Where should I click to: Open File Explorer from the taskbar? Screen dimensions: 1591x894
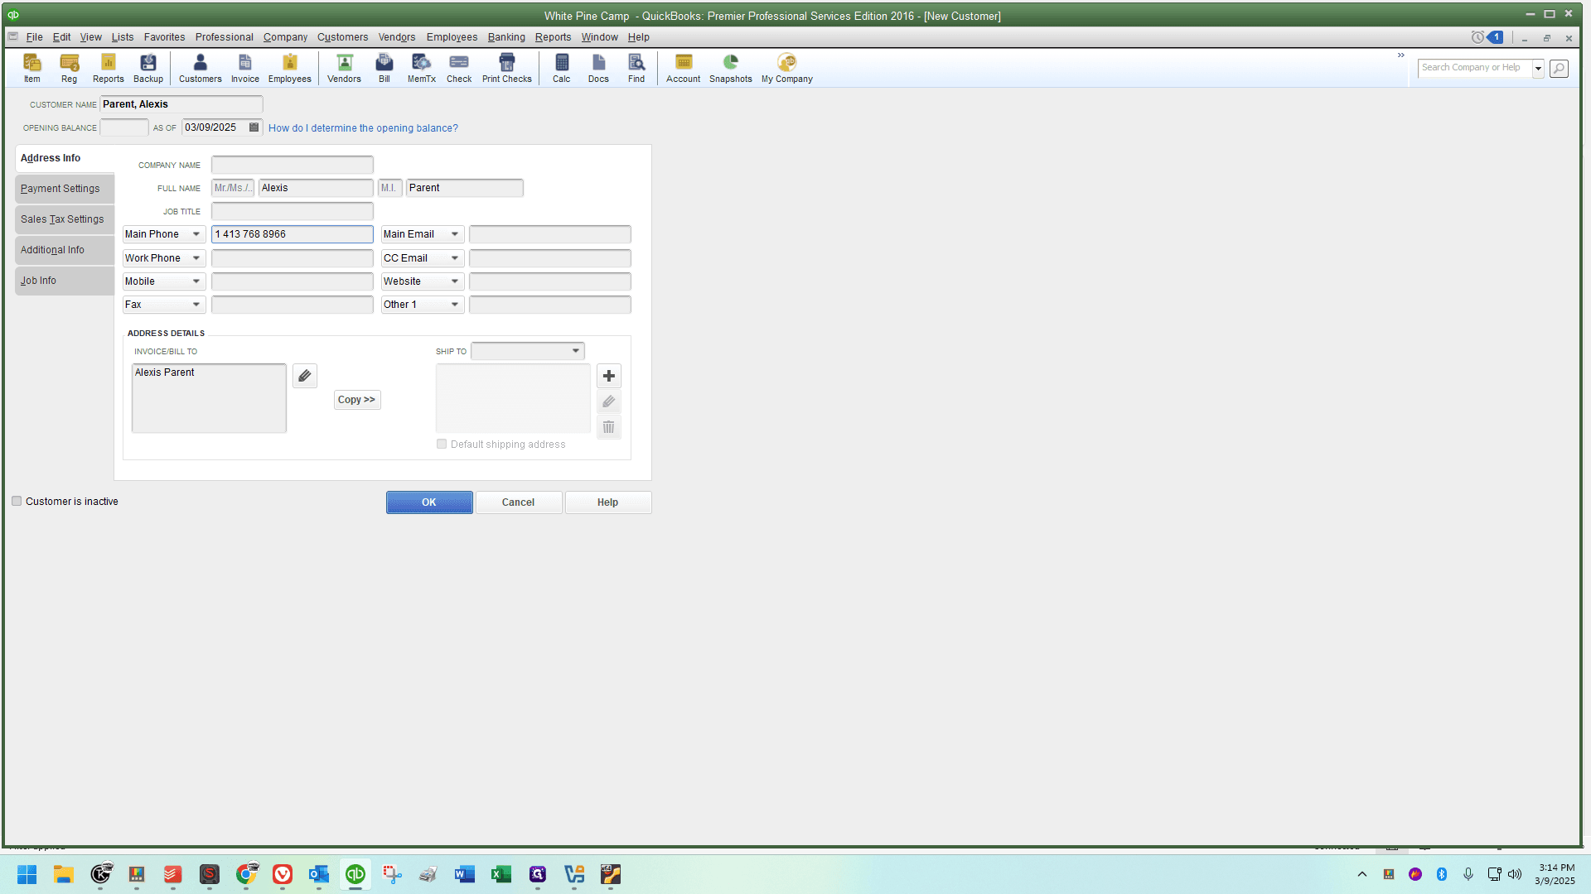(x=64, y=874)
